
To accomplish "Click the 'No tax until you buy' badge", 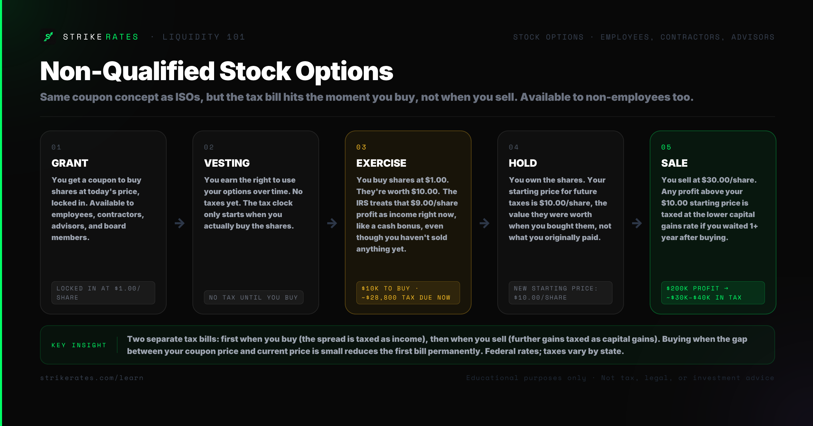I will point(254,298).
